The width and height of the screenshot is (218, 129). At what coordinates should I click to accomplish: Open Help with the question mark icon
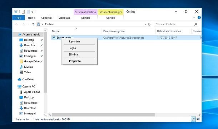click(199, 18)
